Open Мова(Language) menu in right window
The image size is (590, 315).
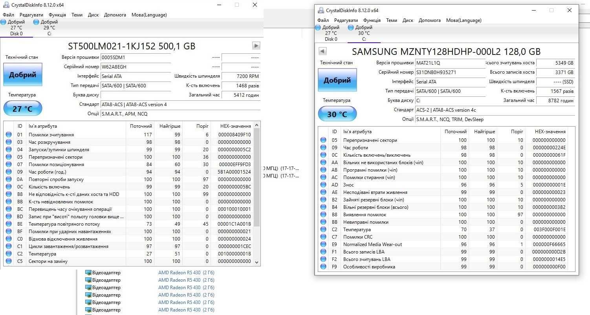[x=464, y=20]
